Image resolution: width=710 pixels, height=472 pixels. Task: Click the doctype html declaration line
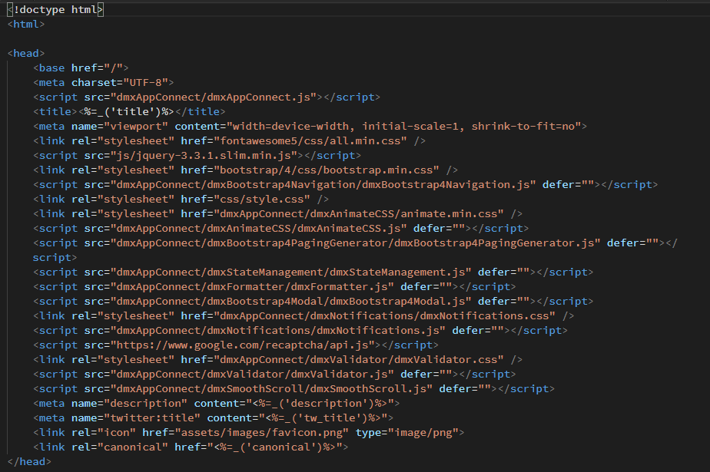coord(55,9)
